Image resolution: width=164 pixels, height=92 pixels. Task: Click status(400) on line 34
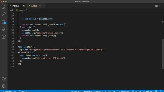point(41,36)
